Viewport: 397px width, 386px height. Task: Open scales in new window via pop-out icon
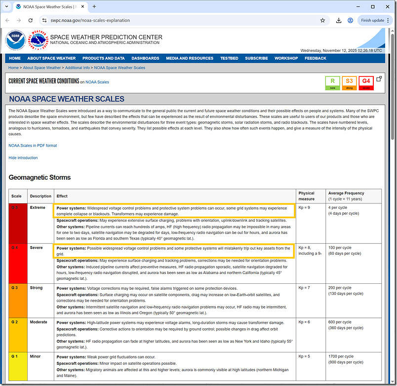[x=379, y=78]
